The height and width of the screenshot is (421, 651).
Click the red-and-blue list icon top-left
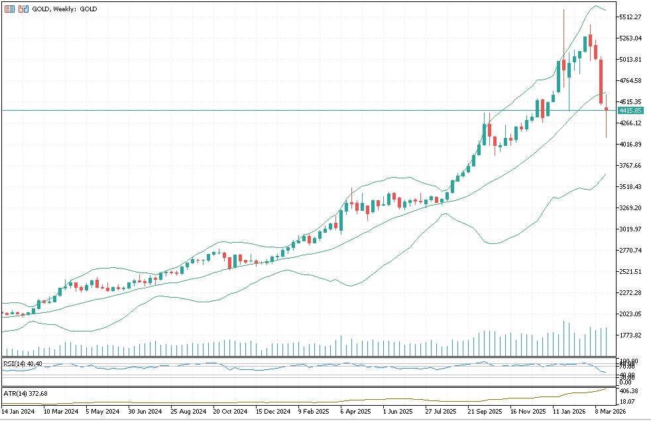(9, 9)
